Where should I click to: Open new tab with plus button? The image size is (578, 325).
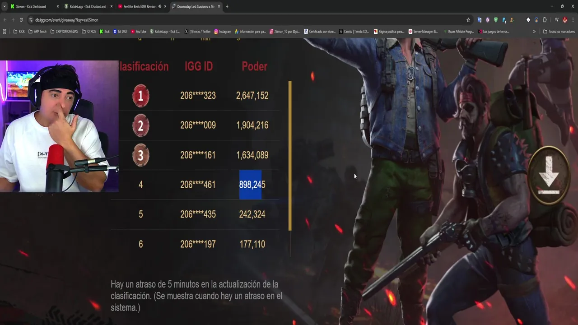tap(227, 6)
